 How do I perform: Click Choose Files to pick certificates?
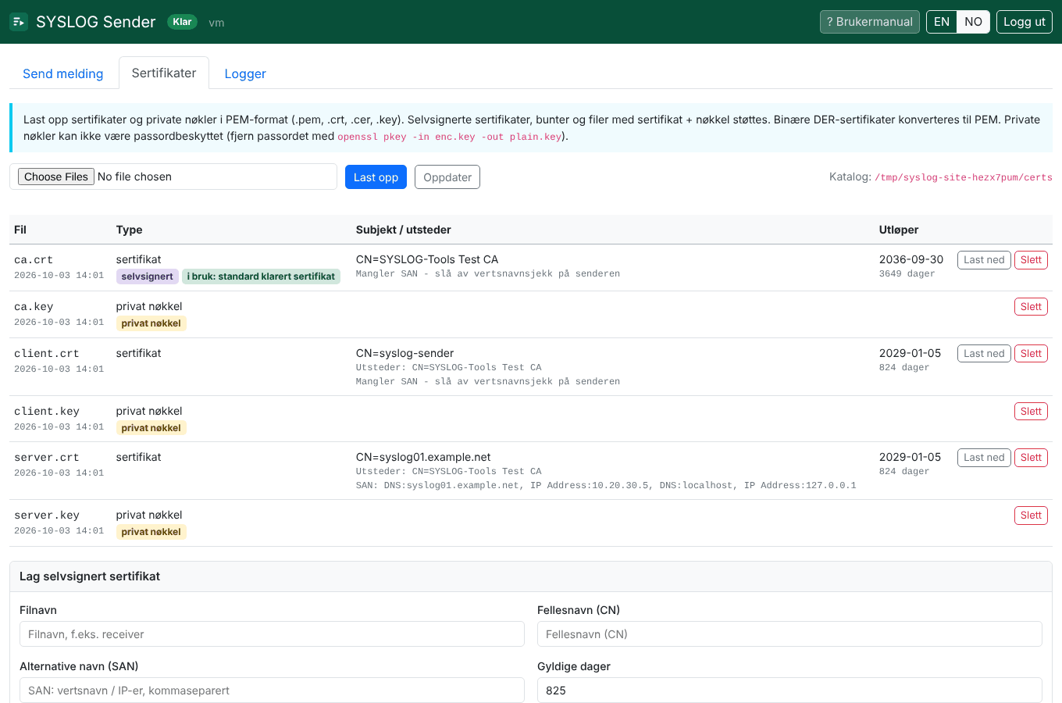(x=56, y=177)
